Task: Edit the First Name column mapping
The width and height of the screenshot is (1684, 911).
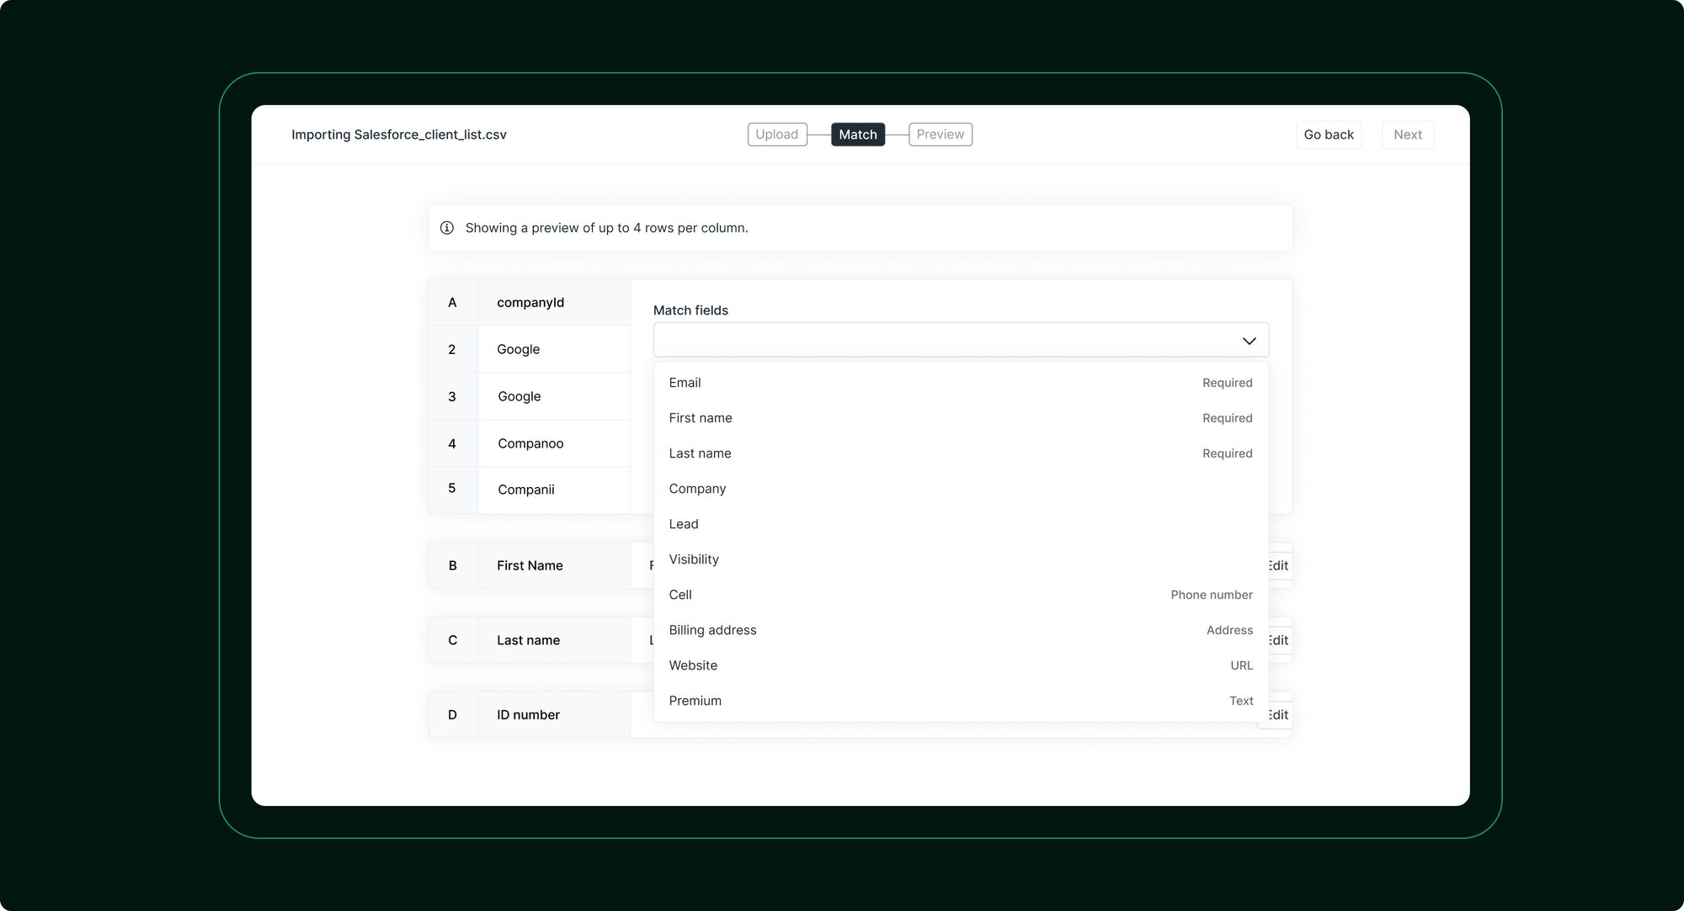Action: coord(1279,566)
